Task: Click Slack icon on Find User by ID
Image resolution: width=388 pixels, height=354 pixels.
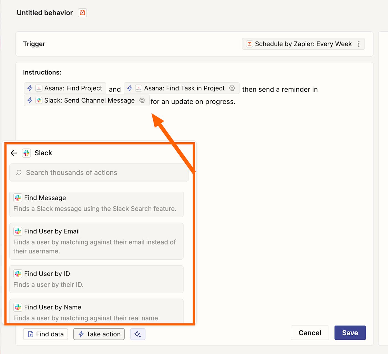Action: pyautogui.click(x=18, y=274)
